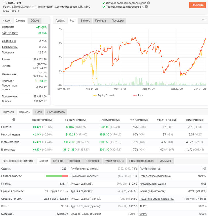This screenshot has height=216, width=208.
Task: Click the AHPR label
Action: (x=143, y=206)
